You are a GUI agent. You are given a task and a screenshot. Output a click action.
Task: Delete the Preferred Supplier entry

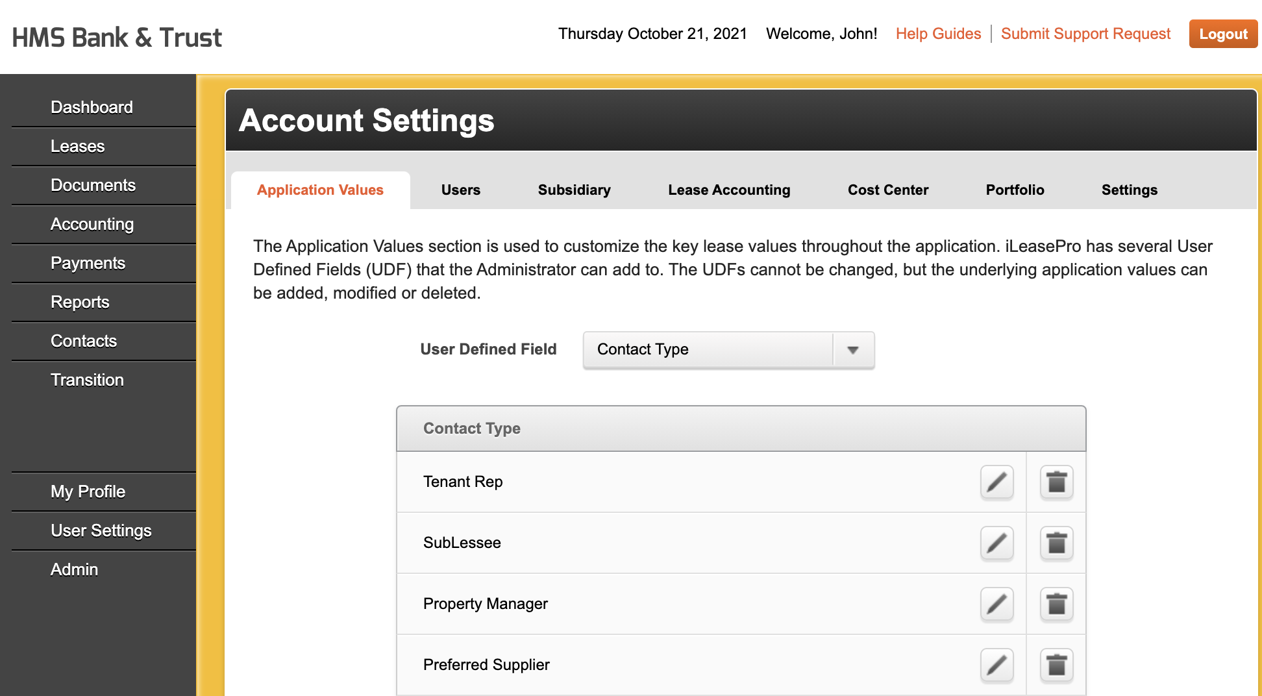(1056, 665)
